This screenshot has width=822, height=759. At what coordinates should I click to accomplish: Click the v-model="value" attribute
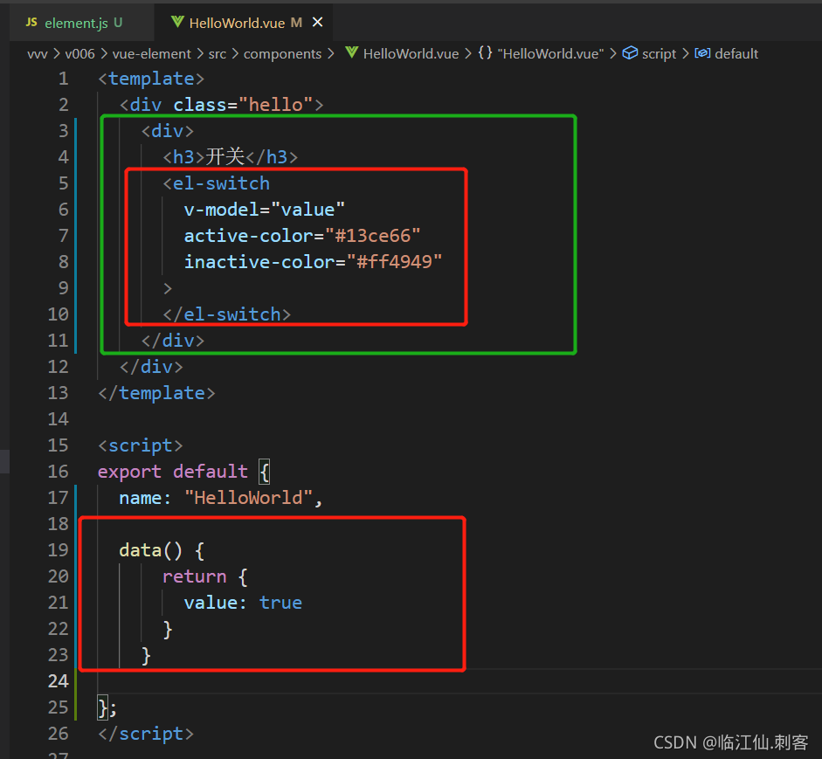coord(264,210)
